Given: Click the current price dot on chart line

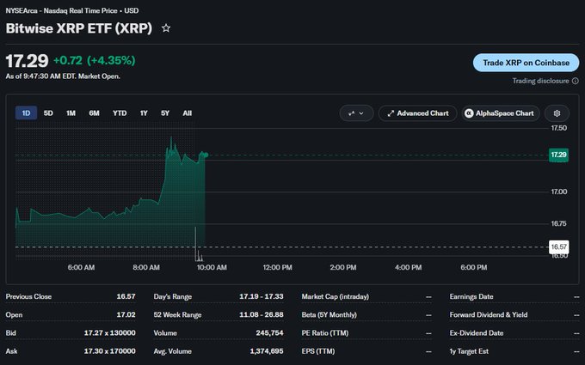Looking at the screenshot, I should tap(206, 155).
